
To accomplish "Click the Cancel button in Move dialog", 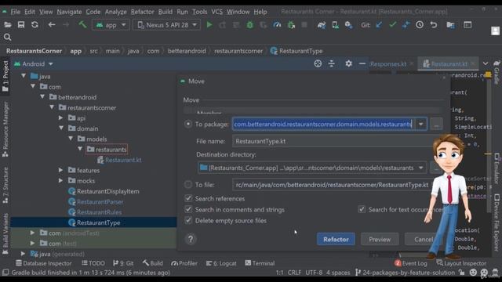I will (424, 239).
